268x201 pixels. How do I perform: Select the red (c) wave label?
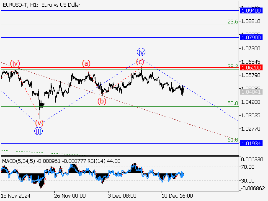pos(140,62)
